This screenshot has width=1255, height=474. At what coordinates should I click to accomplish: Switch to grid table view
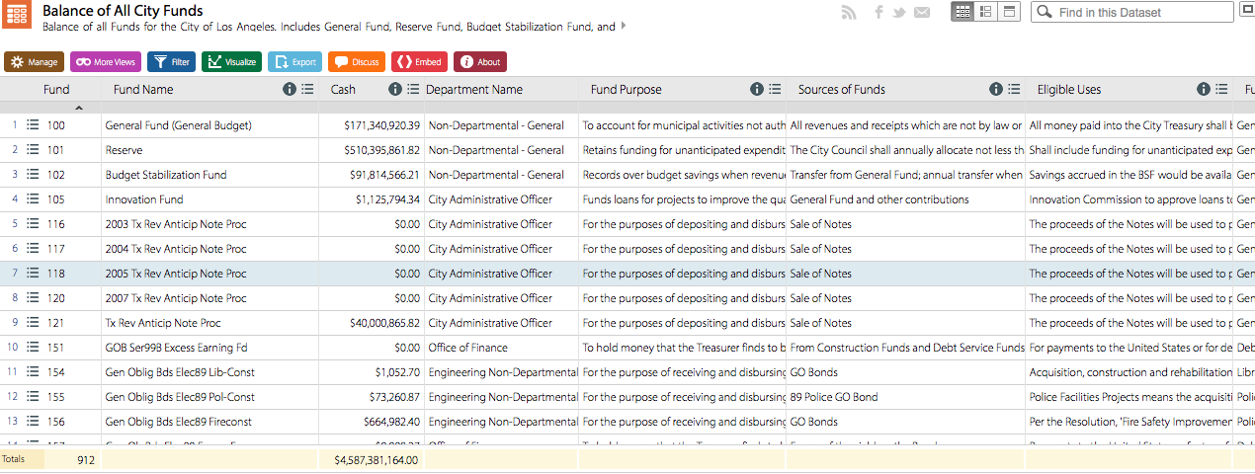(962, 12)
